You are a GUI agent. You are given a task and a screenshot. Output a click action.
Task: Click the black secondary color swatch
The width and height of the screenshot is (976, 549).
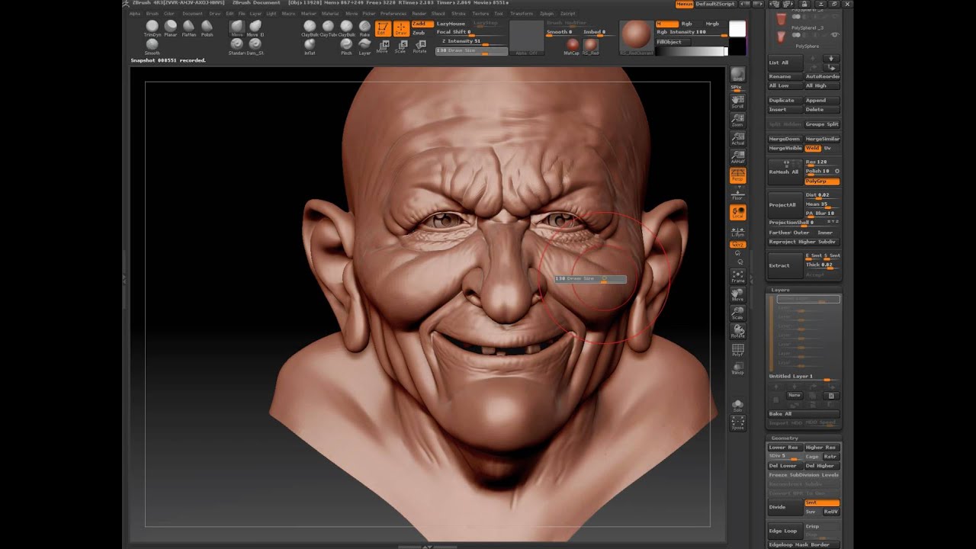click(x=737, y=47)
